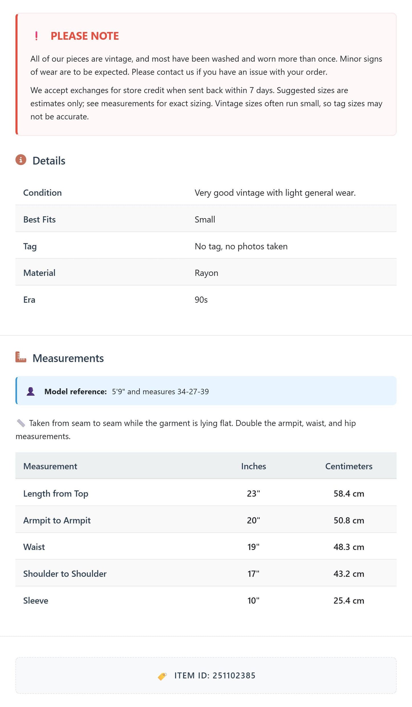Click the red exclamation mark icon

click(x=36, y=36)
